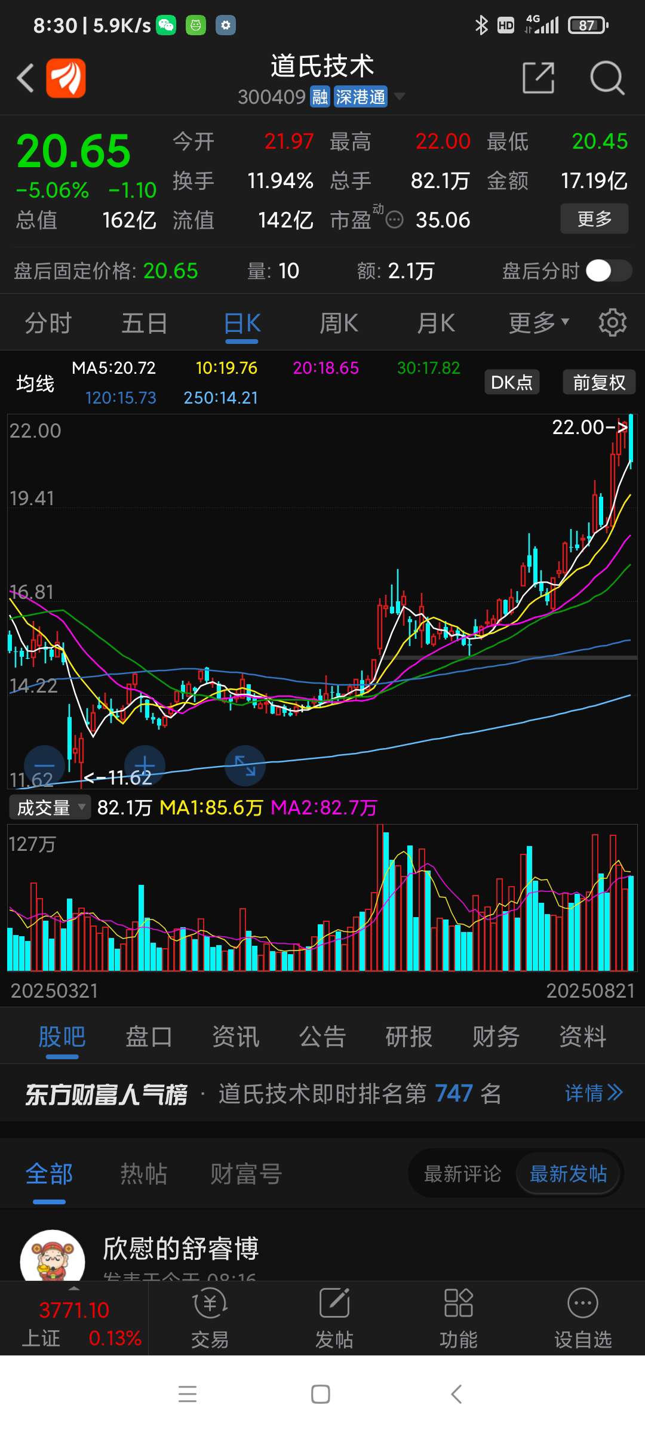Viewport: 645px width, 1433px height.
Task: Expand stock tags dropdown next to 深港通
Action: [x=400, y=96]
